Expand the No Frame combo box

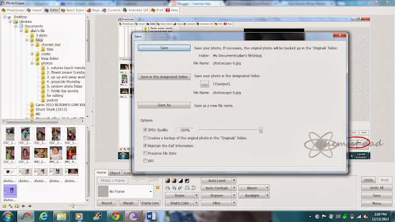[x=151, y=192]
